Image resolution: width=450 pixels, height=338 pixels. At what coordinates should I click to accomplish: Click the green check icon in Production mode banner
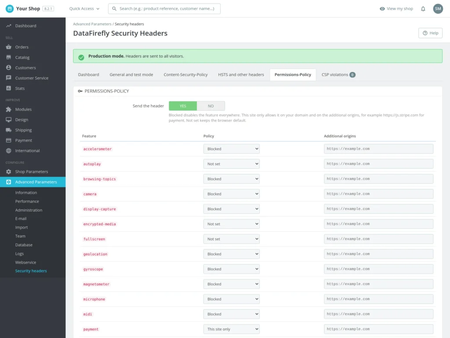coord(81,57)
